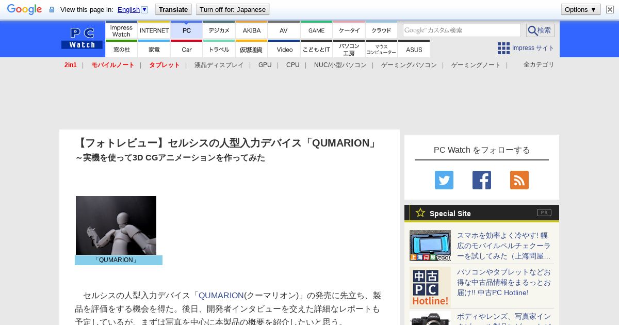Image resolution: width=619 pixels, height=325 pixels.
Task: Click the 「QUMARION」 photo caption
Action: pos(116,260)
